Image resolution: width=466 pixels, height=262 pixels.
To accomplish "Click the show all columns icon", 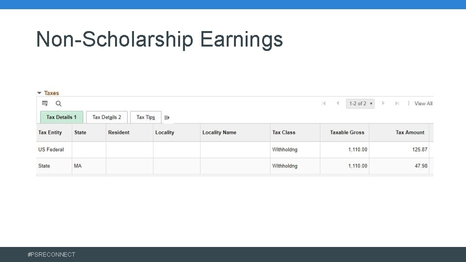I will coord(167,117).
